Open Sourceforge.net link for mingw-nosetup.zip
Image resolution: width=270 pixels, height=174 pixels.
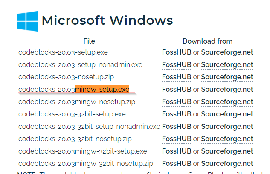(227, 102)
